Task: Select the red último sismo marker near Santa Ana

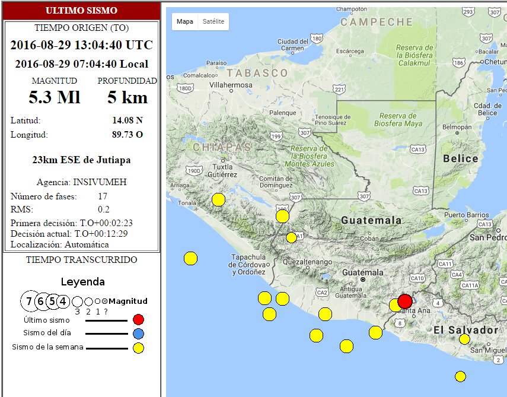Action: click(x=405, y=301)
